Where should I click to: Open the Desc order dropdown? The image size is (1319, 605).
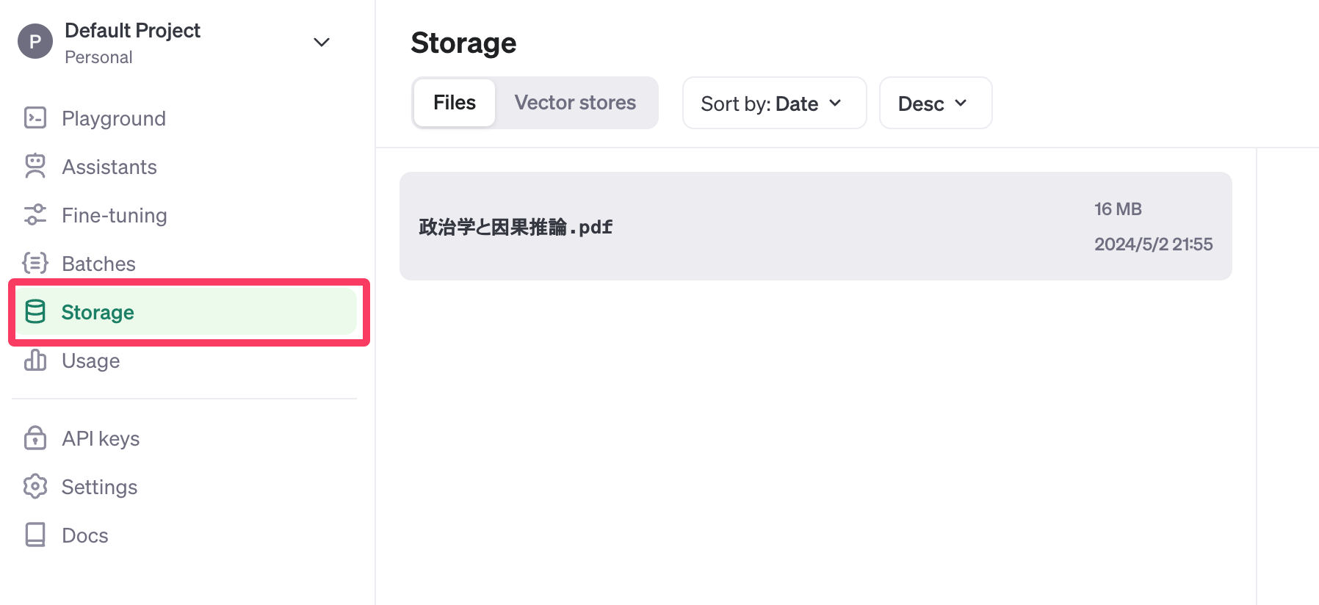point(935,104)
